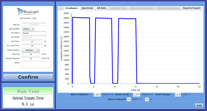This screenshot has height=111, width=207.
Task: Open the Report/Export tab
Action: pyautogui.click(x=191, y=8)
